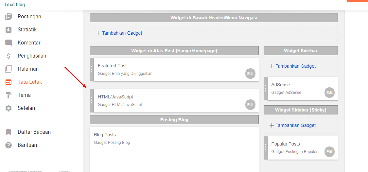
Task: Click the Daftar Bacaan bookmark icon
Action: (9, 132)
